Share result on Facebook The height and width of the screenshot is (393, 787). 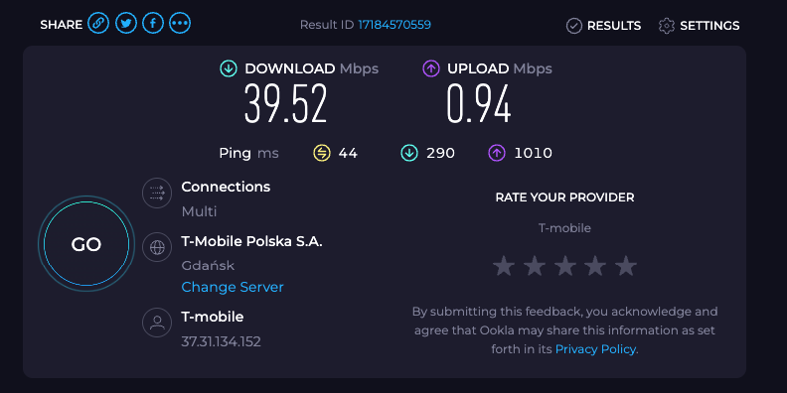(153, 23)
